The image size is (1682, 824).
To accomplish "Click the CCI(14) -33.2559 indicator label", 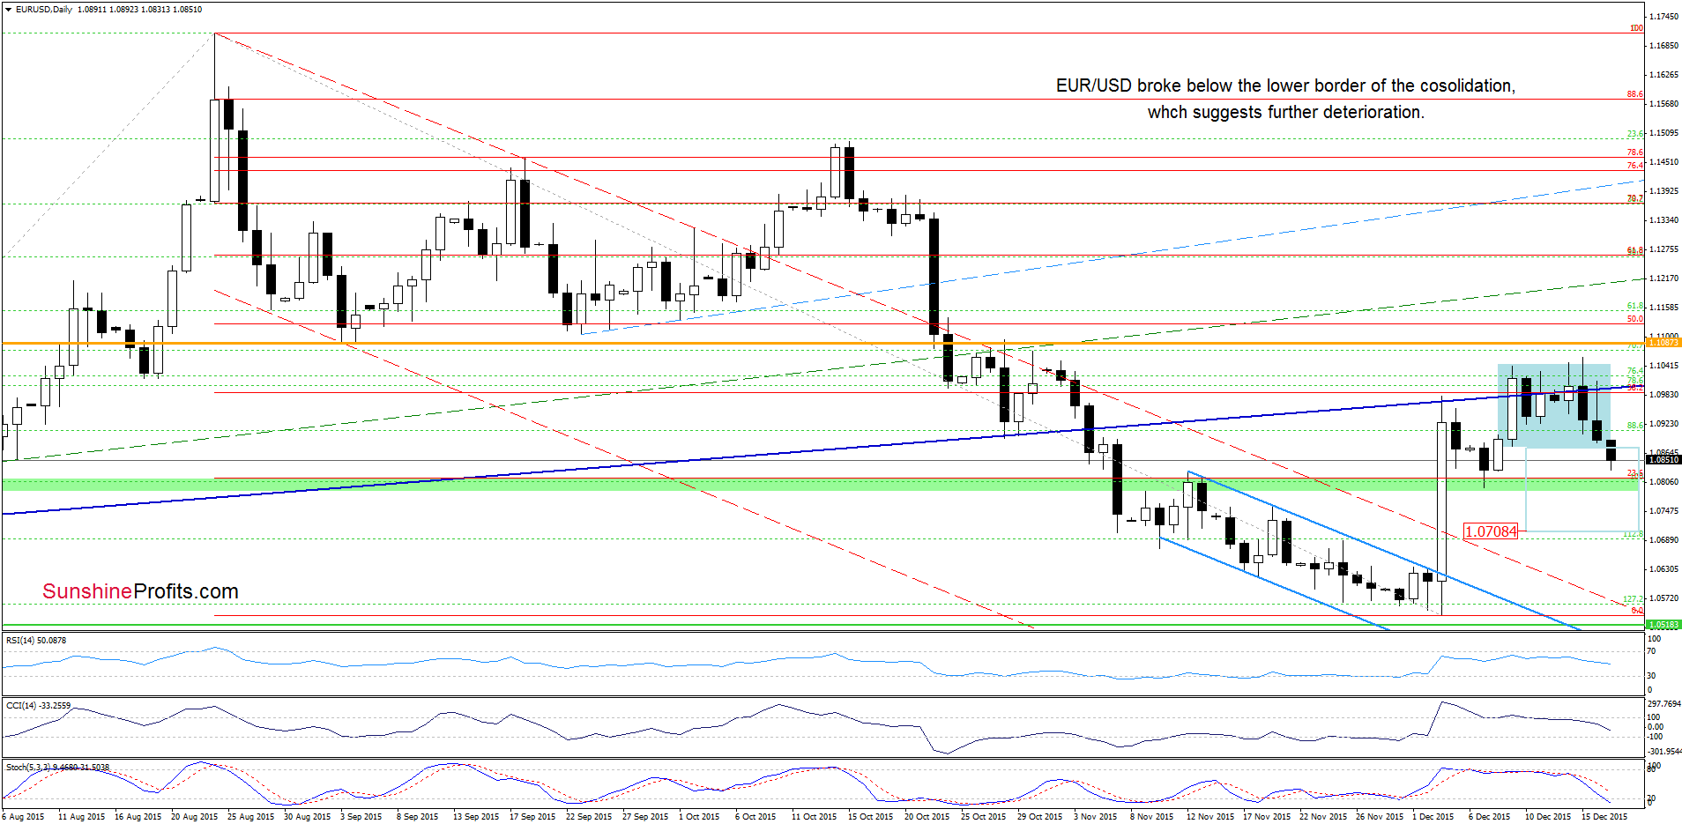I will [38, 706].
